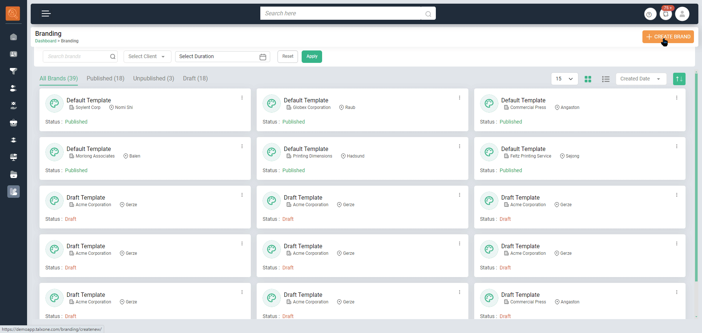Screen dimensions: 702x333
Task: Click the home icon in sidebar
Action: 14,37
